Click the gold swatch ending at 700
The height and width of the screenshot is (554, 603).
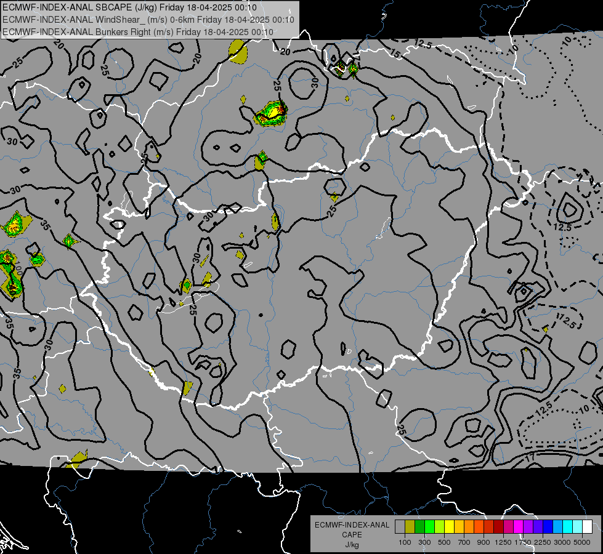[x=459, y=527]
